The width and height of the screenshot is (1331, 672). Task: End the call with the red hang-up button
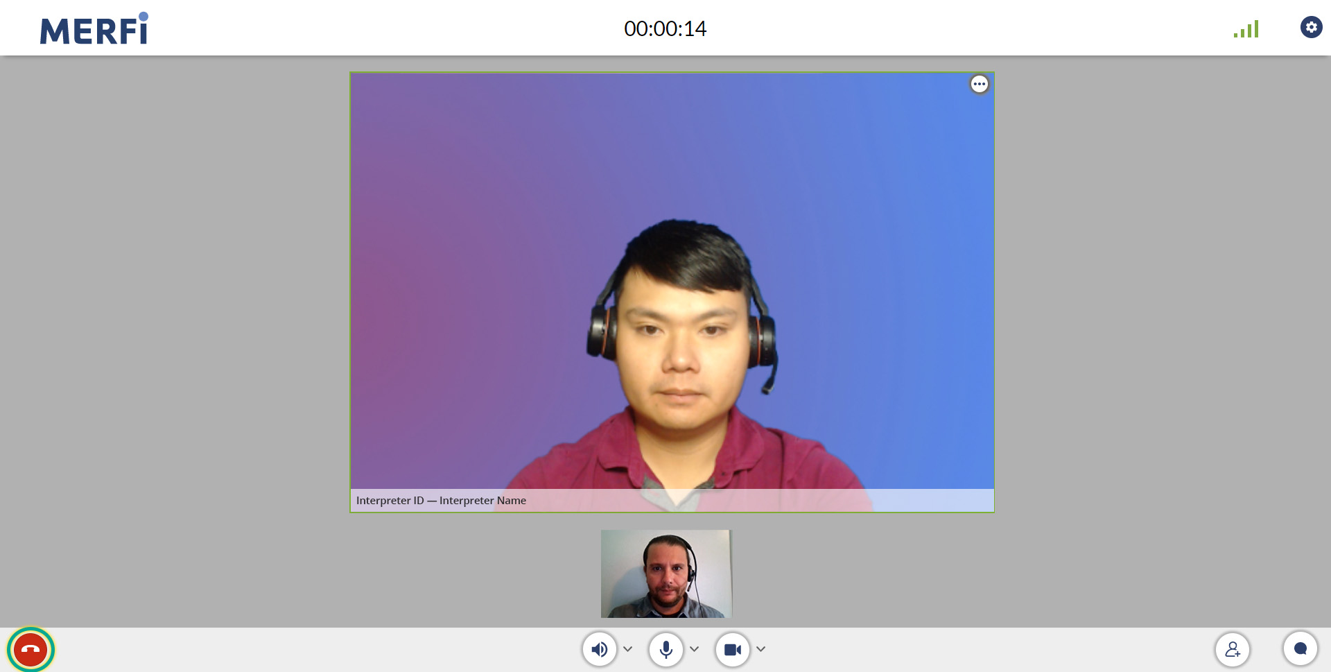31,650
